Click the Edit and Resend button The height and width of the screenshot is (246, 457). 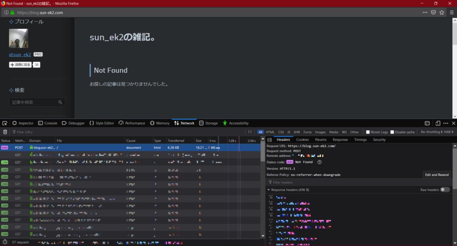point(437,175)
